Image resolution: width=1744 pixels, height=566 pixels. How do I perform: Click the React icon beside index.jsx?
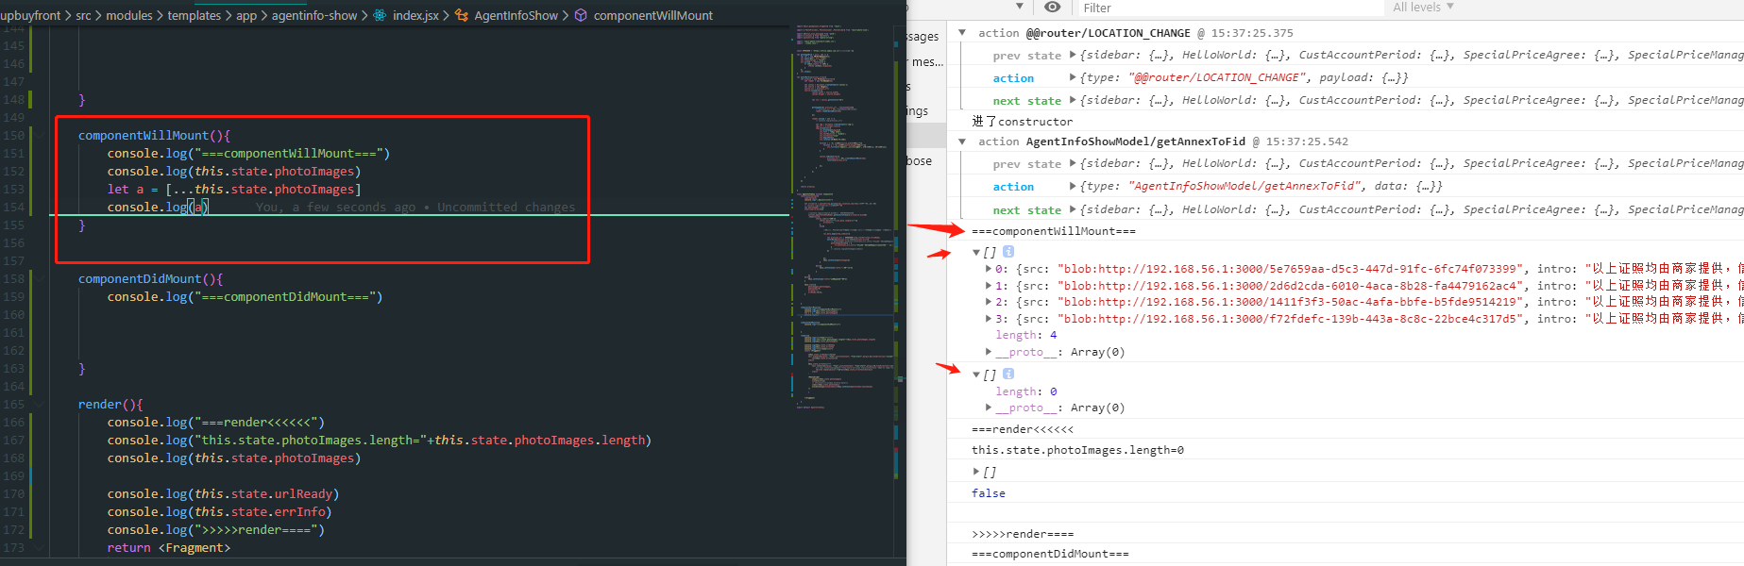(x=380, y=15)
